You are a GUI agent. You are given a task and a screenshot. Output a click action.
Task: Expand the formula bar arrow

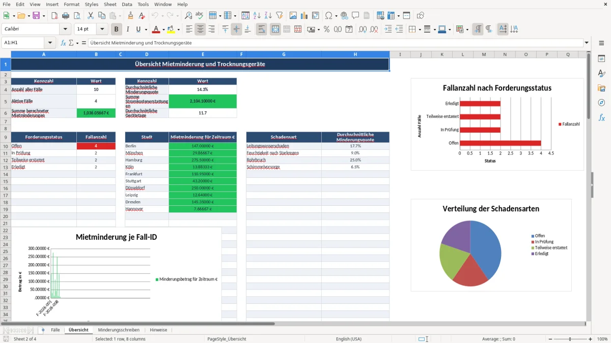tap(587, 43)
